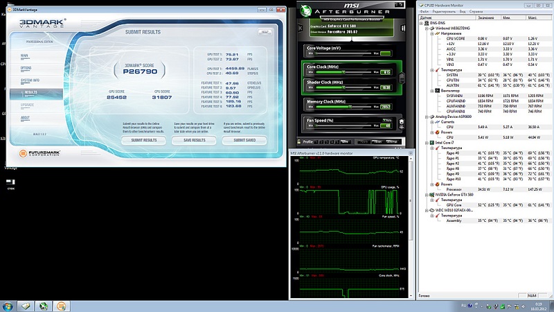Collapse the Currents group
The height and width of the screenshot is (312, 554).
pyautogui.click(x=431, y=122)
